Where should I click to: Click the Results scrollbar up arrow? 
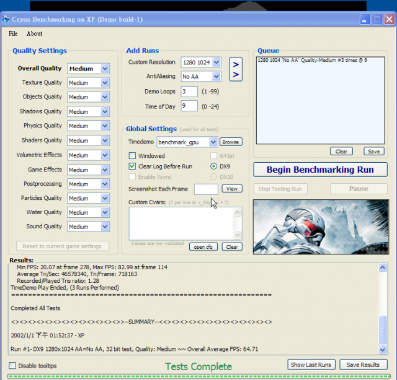click(x=382, y=267)
